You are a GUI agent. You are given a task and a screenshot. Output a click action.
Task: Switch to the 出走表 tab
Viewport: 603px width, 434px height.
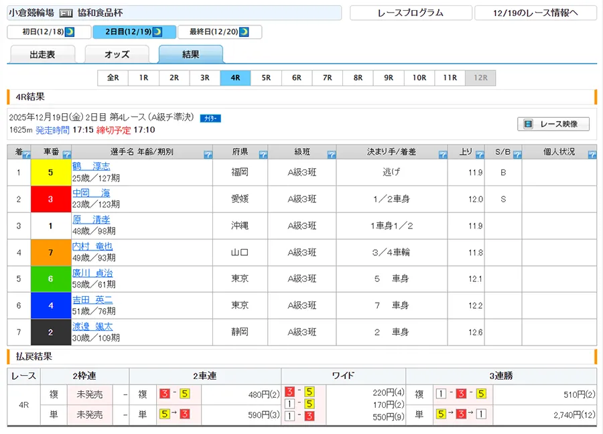(43, 55)
